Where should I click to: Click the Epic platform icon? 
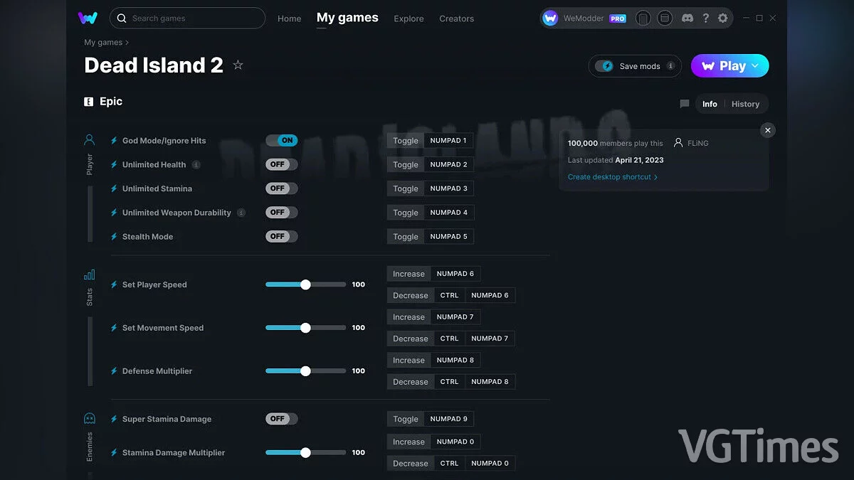pyautogui.click(x=88, y=102)
